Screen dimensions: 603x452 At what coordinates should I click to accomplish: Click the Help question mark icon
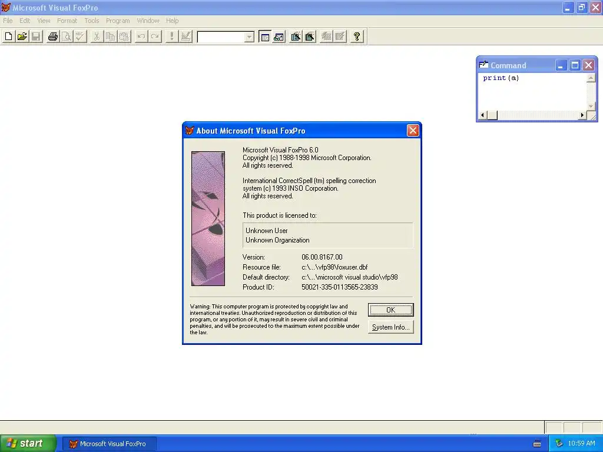click(357, 36)
